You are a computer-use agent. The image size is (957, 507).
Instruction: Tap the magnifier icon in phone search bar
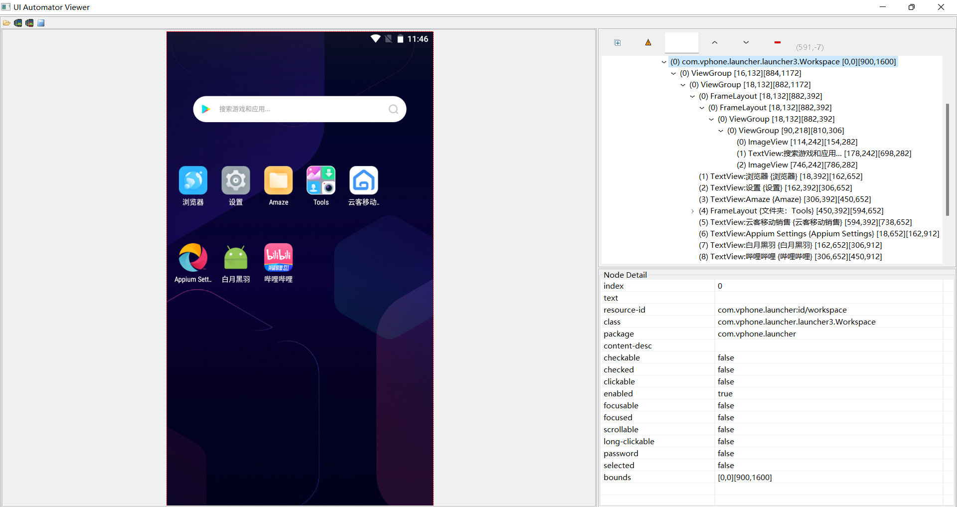click(393, 109)
